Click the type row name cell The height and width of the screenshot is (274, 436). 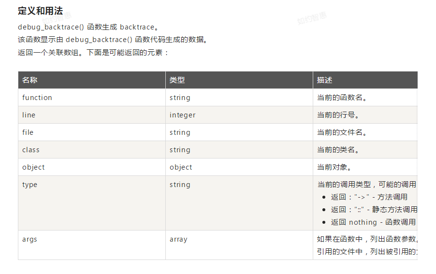(29, 185)
